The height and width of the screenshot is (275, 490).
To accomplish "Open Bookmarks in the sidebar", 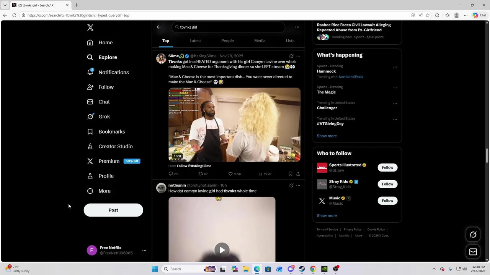I will tap(106, 132).
